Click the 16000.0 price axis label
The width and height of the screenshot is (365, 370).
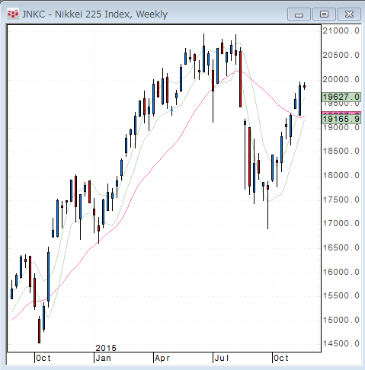coord(341,272)
